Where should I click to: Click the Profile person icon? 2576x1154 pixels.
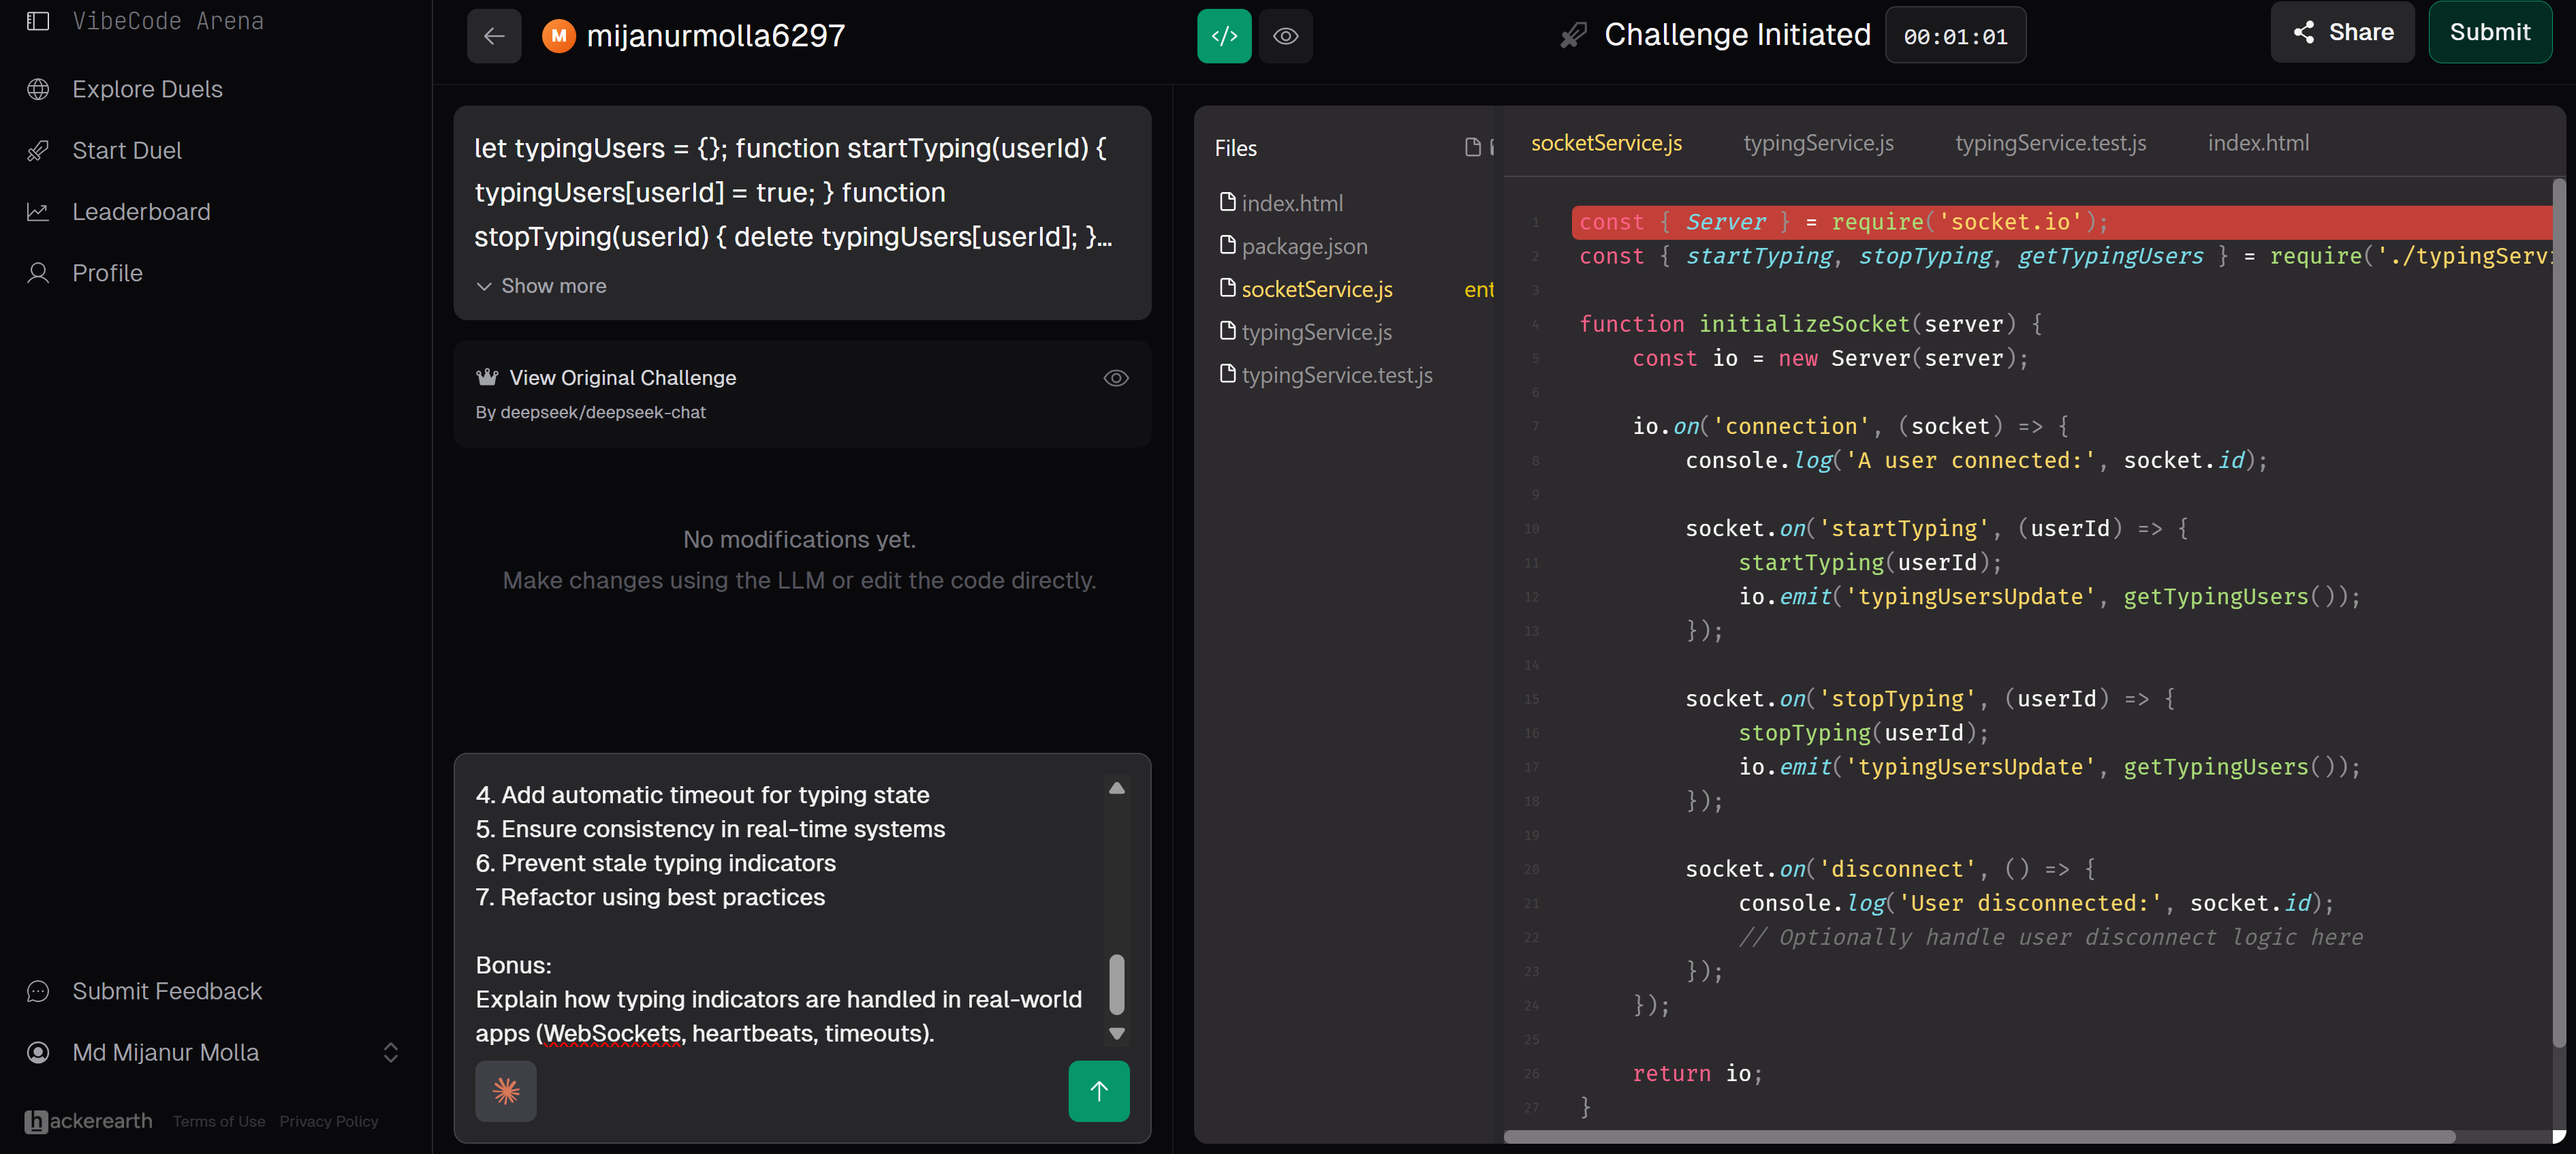click(38, 273)
